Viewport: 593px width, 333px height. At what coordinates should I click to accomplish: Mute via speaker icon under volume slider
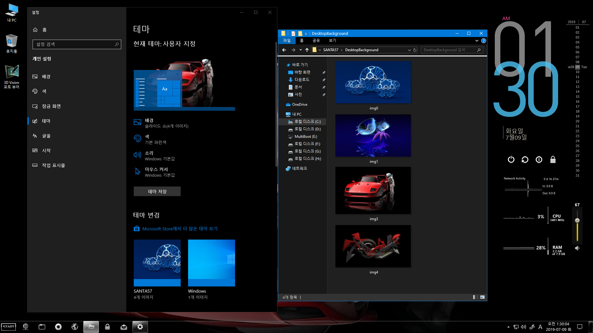577,248
